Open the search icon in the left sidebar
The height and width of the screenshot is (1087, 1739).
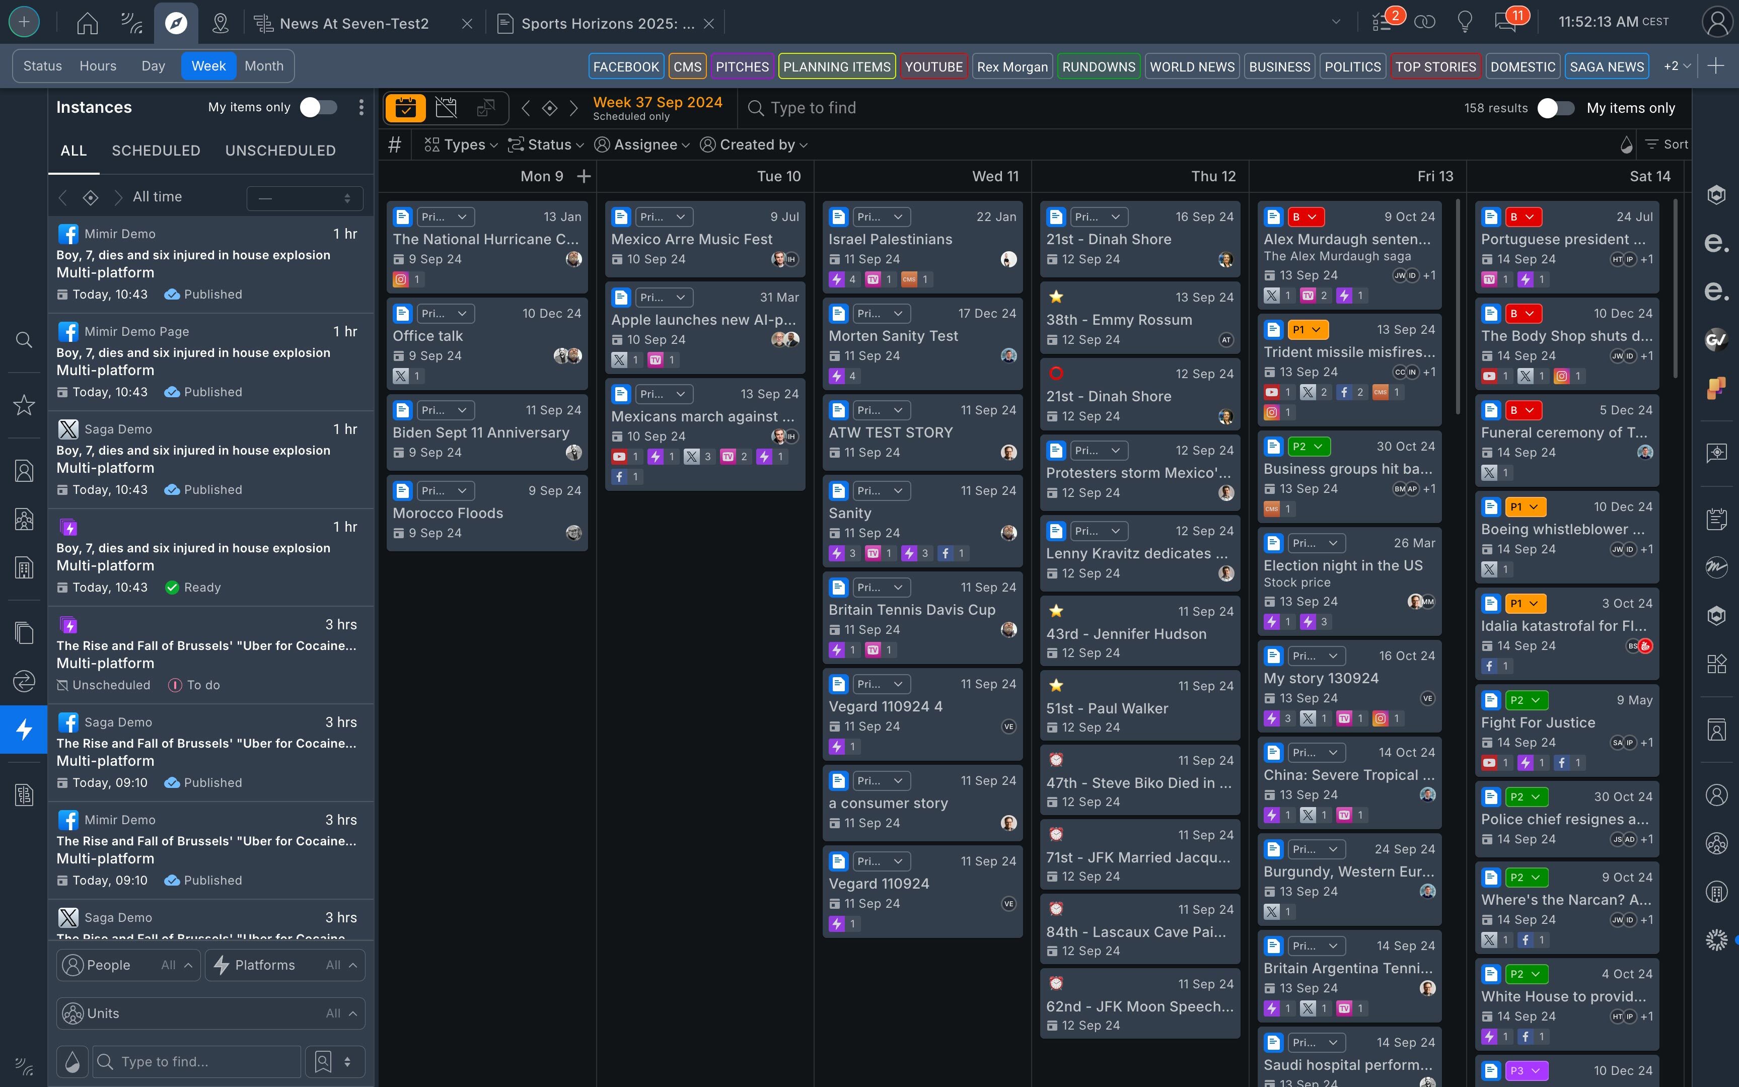(24, 339)
